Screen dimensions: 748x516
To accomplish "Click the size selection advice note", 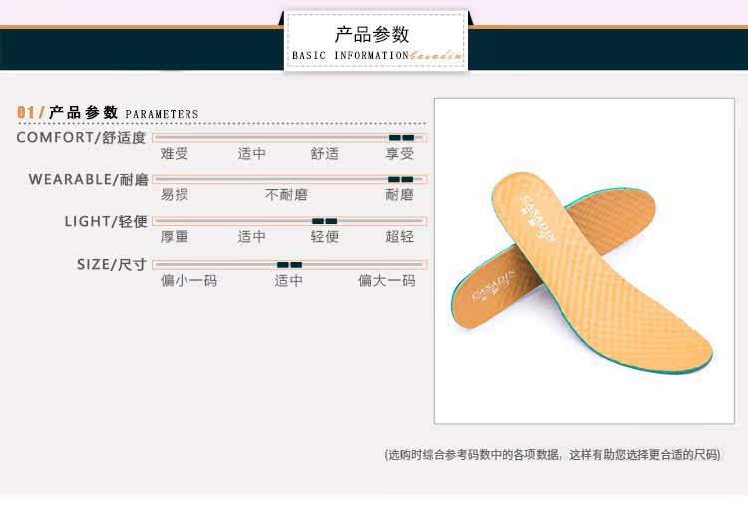I will click(x=553, y=455).
